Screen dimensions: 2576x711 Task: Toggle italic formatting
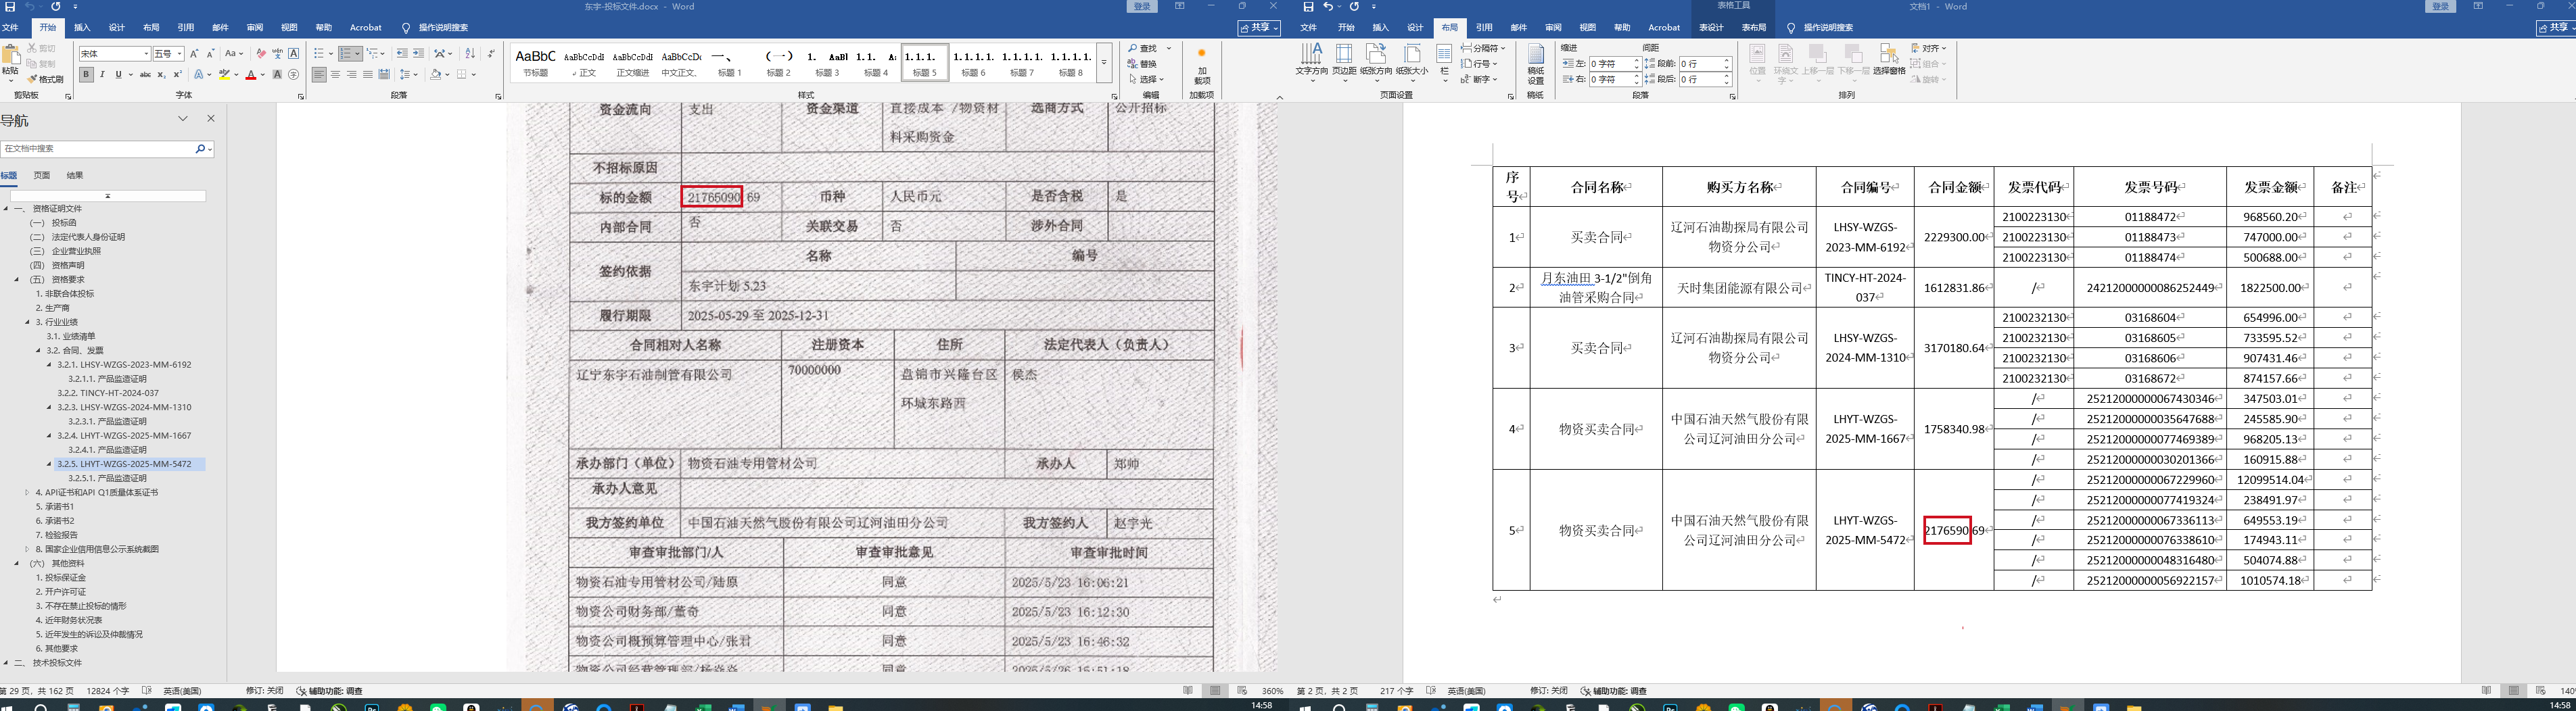(x=102, y=75)
